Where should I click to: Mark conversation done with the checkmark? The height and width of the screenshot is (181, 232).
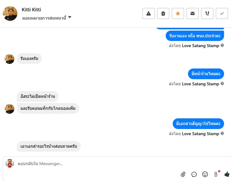(222, 13)
